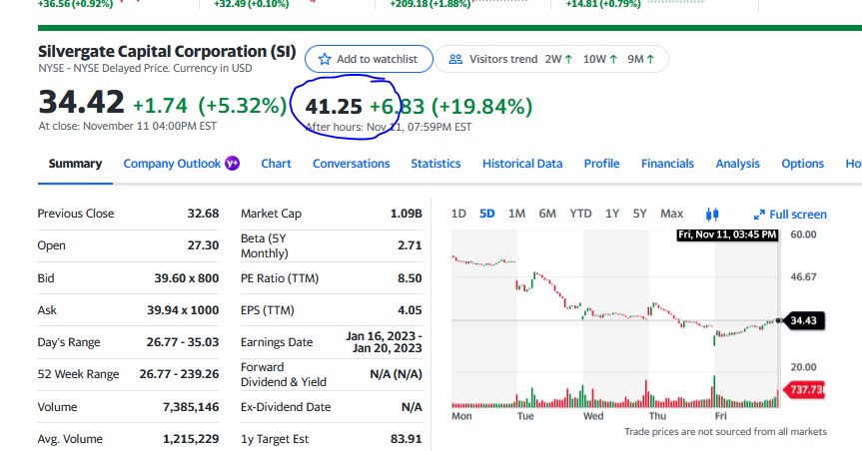The width and height of the screenshot is (862, 451).
Task: Click the Forward Dividend & Yield label
Action: [283, 374]
